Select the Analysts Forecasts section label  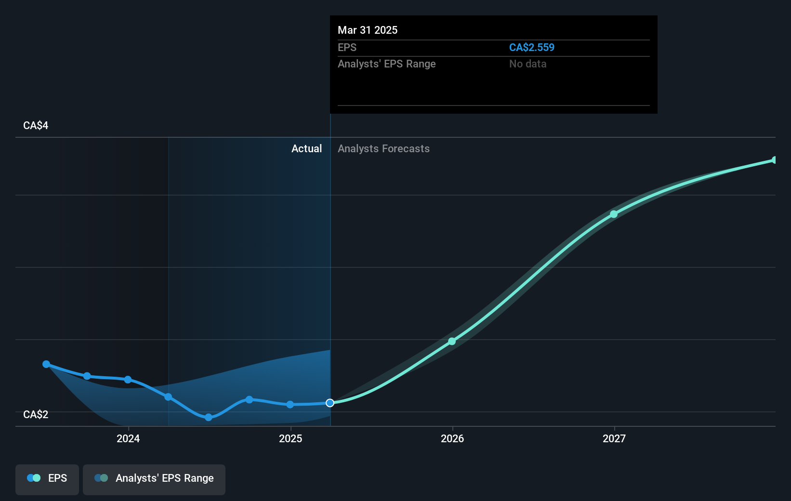[383, 148]
